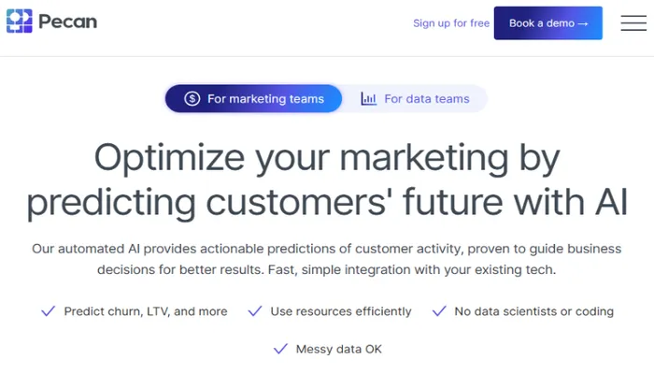Click the checkmark beside Messy data OK
Screen dimensions: 654x374
click(279, 349)
